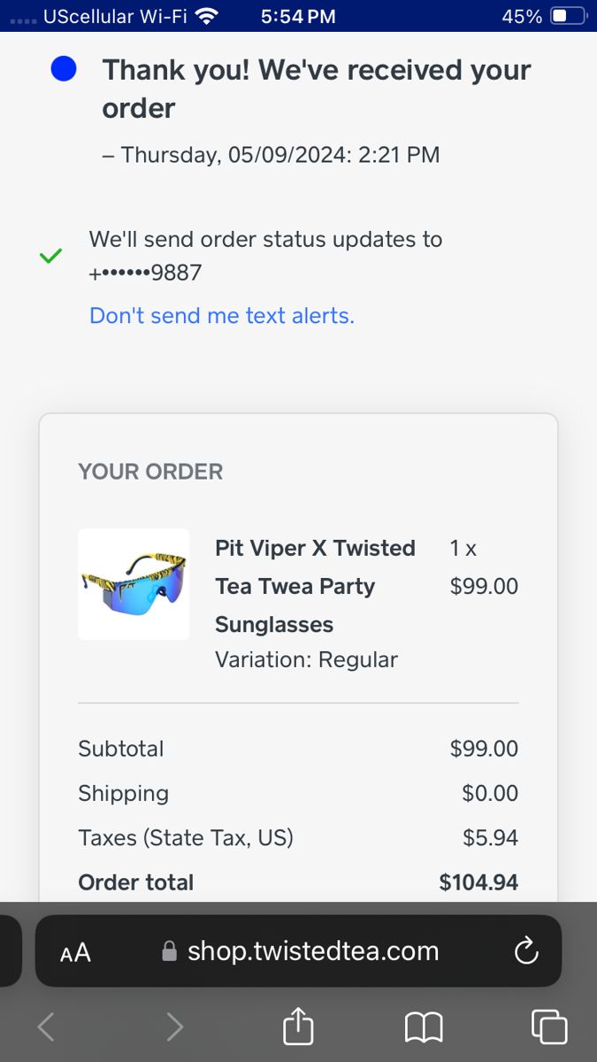Click the blue order status dot
This screenshot has width=597, height=1062.
[x=64, y=69]
